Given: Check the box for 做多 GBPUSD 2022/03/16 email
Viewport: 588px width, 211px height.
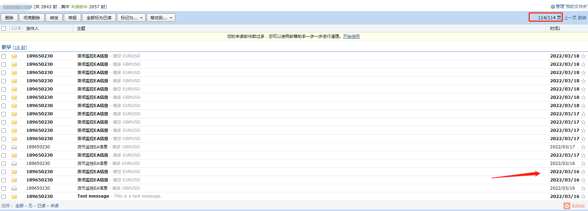Looking at the screenshot, I should point(4,188).
